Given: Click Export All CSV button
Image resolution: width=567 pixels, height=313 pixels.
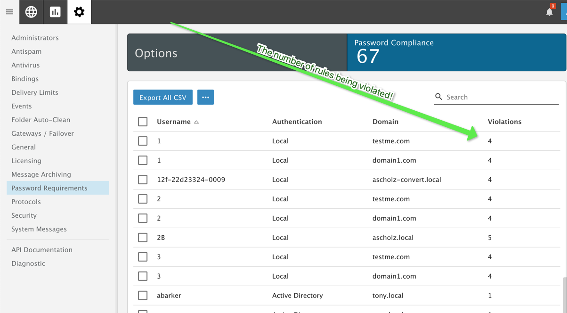Looking at the screenshot, I should pyautogui.click(x=163, y=97).
